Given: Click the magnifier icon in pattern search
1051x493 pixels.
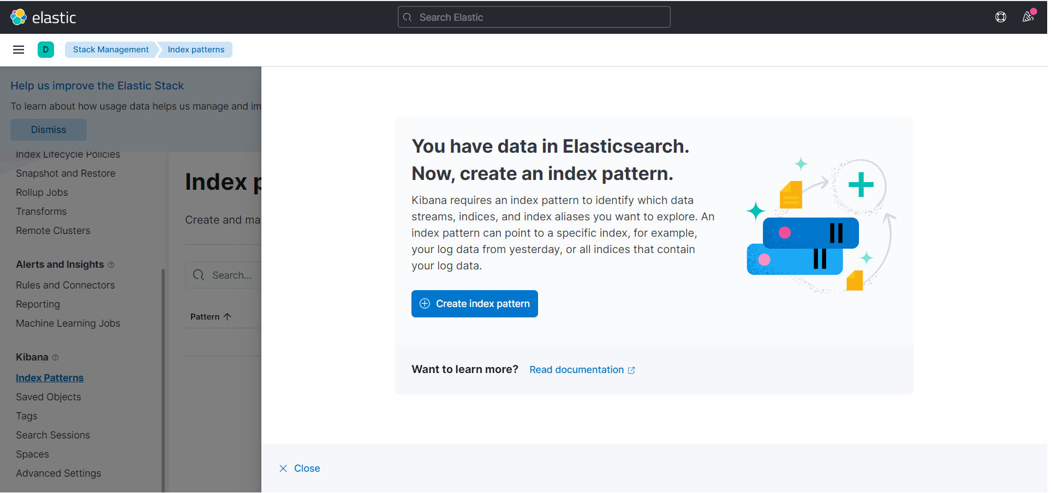Looking at the screenshot, I should [x=199, y=275].
